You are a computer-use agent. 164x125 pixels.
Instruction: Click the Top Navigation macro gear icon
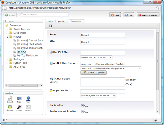click(x=14, y=48)
